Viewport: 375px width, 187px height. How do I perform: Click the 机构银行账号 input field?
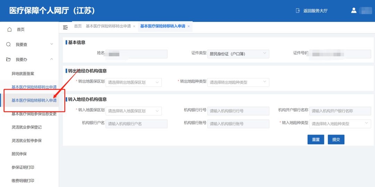click(238, 124)
